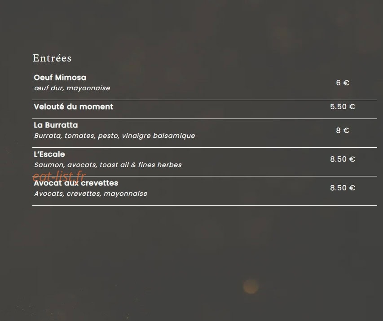Select the Avocat aux crevettes title
Image resolution: width=383 pixels, height=321 pixels.
click(x=76, y=183)
